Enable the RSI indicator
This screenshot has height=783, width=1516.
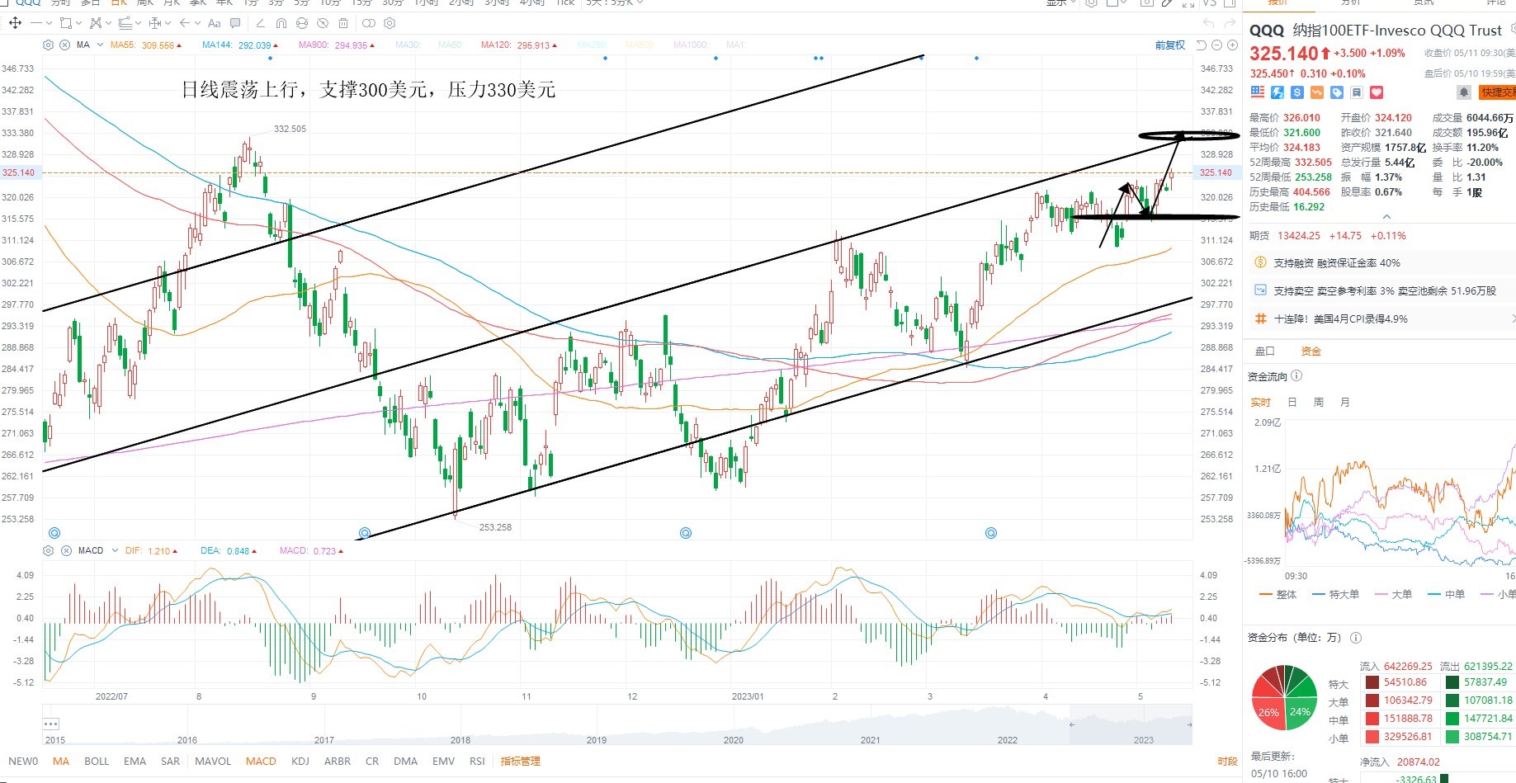coord(477,761)
